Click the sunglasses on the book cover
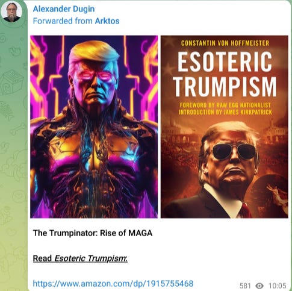Image resolution: width=292 pixels, height=291 pixels. pos(234,151)
